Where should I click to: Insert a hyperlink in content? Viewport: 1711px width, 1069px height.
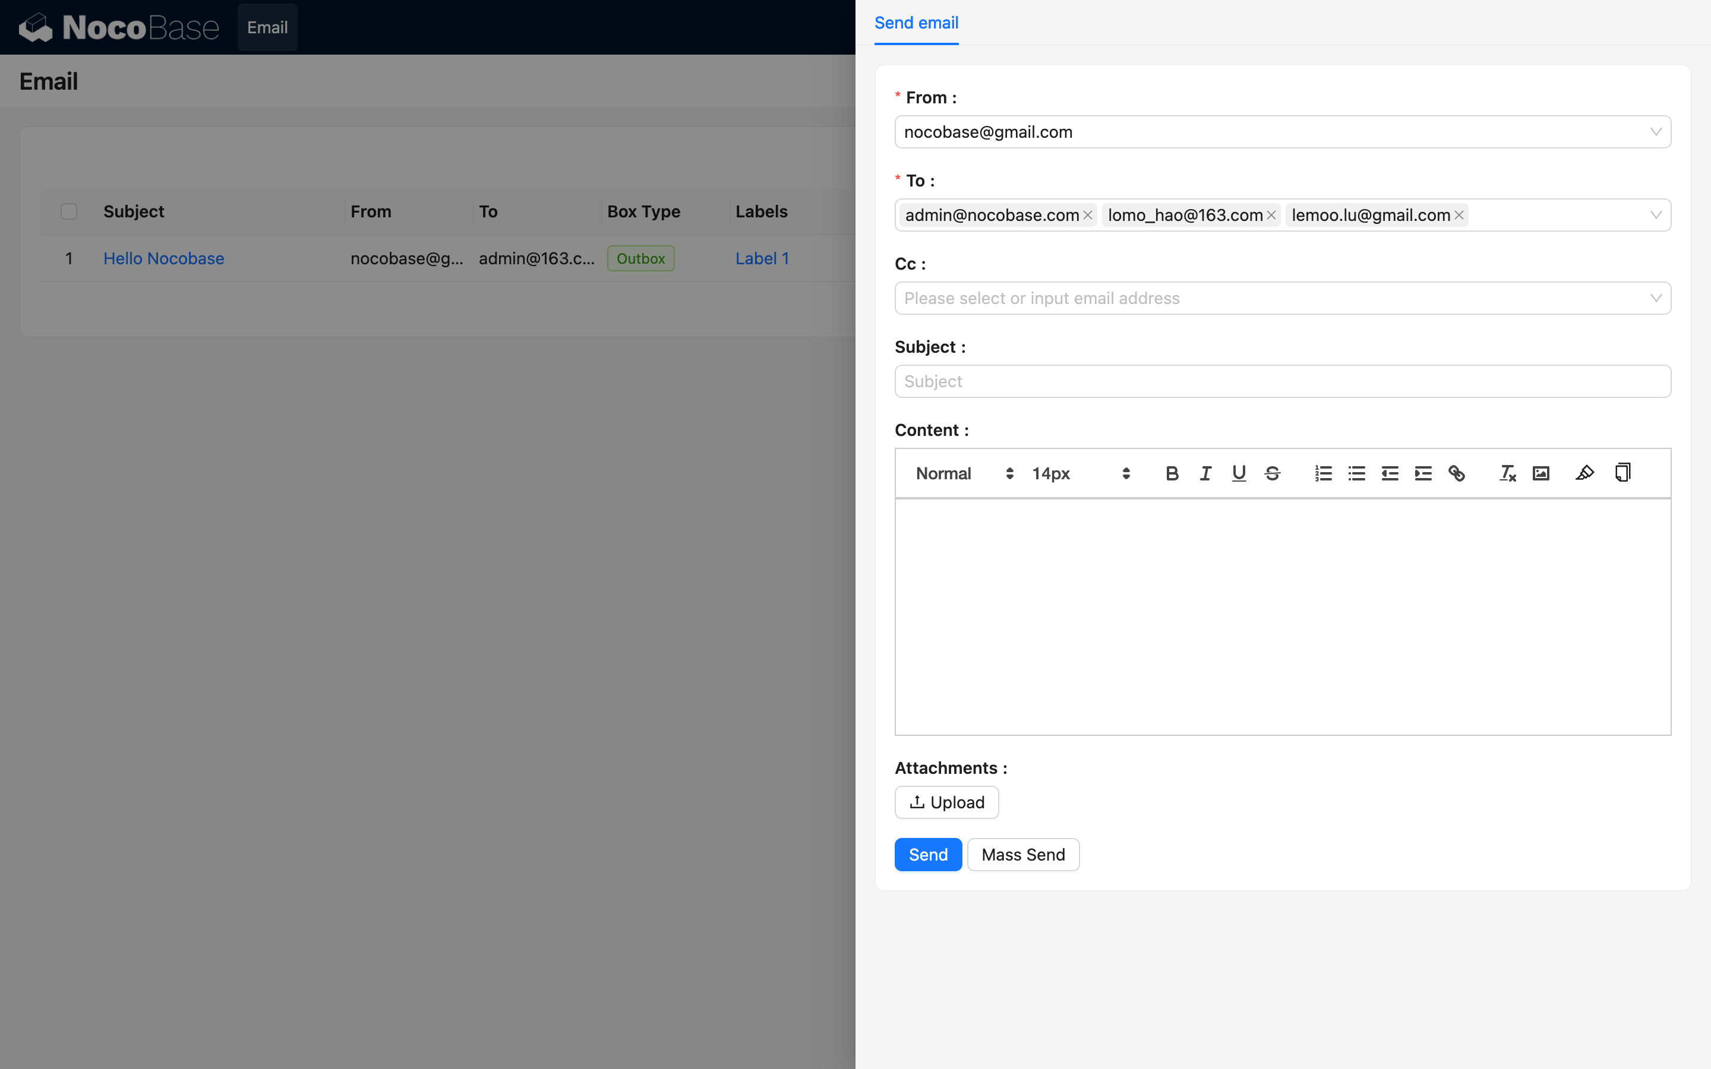(x=1457, y=474)
